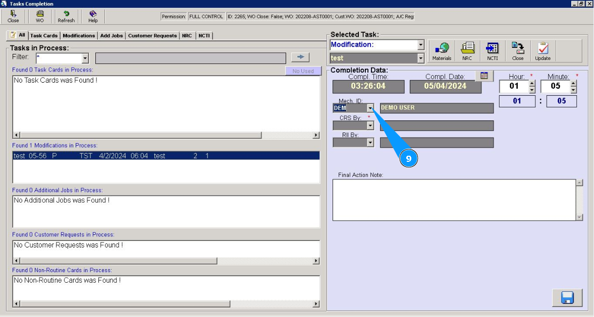Open Materials for the selected task
The width and height of the screenshot is (594, 317).
click(442, 51)
